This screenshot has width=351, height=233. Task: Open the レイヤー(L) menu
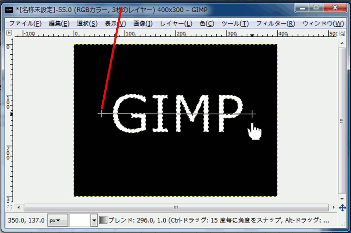[176, 23]
